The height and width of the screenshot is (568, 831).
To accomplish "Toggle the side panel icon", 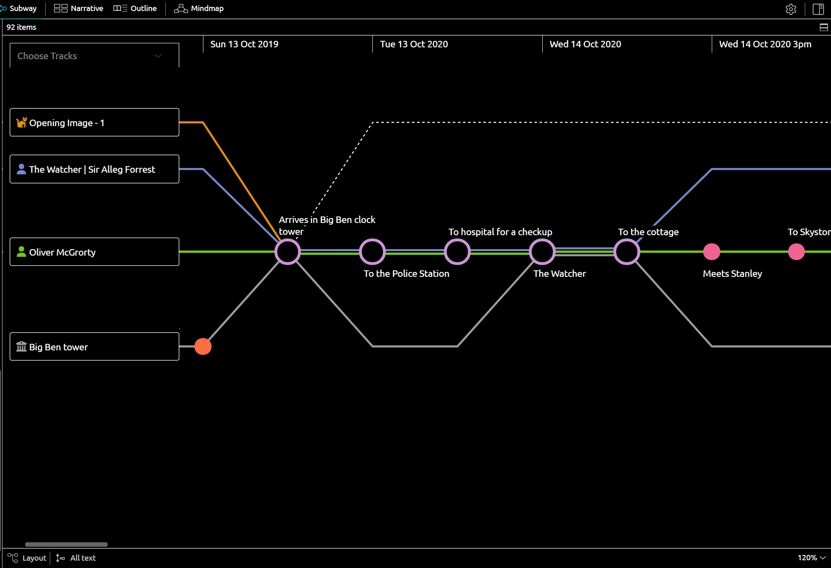I will [x=818, y=9].
